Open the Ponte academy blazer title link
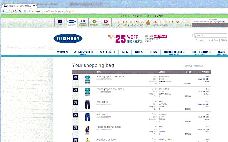 point(109,127)
